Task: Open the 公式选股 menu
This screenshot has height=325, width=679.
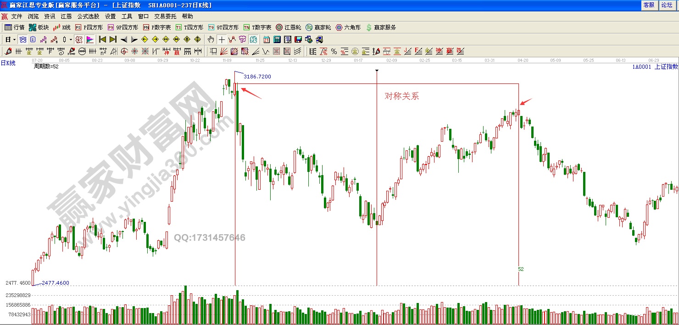Action: 88,16
